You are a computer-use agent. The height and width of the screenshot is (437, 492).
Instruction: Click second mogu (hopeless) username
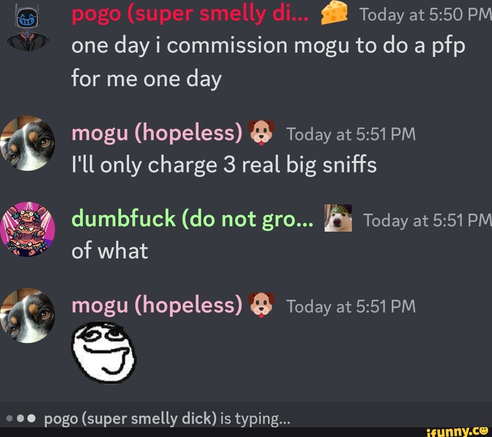(157, 305)
